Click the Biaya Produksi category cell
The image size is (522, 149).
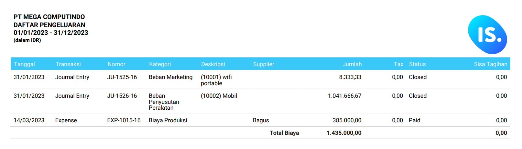168,120
